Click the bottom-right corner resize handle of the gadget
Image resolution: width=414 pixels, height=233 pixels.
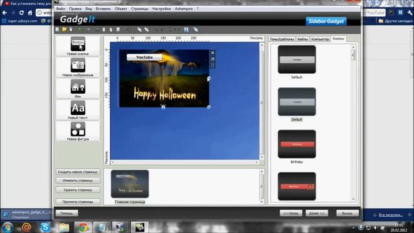209,107
